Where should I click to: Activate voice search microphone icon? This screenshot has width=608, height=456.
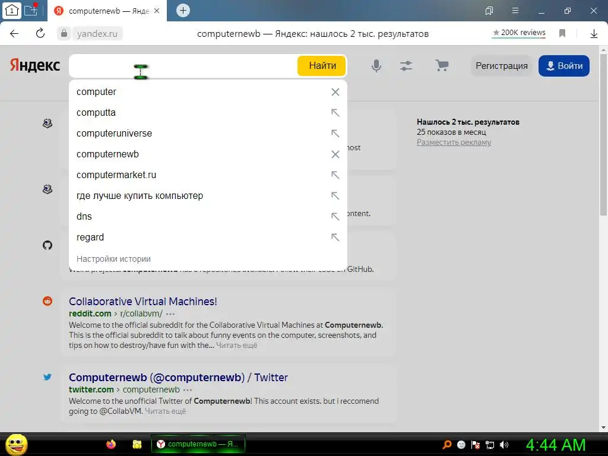pyautogui.click(x=376, y=66)
